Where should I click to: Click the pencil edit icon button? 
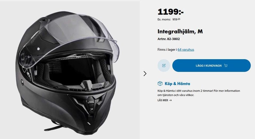[x=164, y=66]
